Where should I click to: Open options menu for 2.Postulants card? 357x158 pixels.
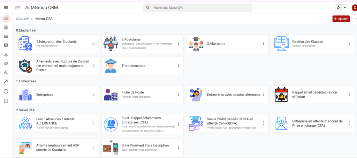[178, 44]
